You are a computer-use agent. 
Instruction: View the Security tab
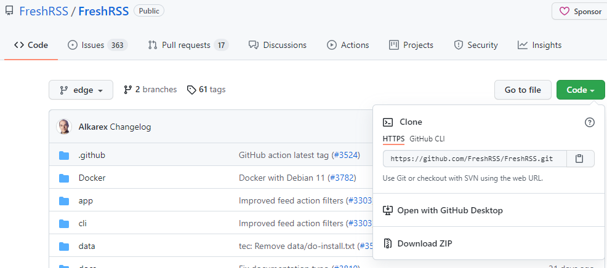(475, 45)
